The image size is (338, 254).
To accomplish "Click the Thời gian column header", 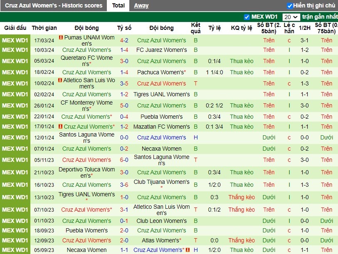I will click(x=44, y=28).
